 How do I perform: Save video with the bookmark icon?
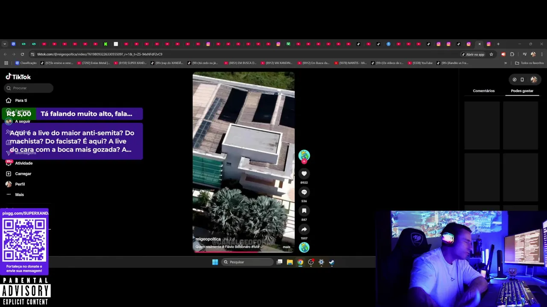tap(304, 211)
